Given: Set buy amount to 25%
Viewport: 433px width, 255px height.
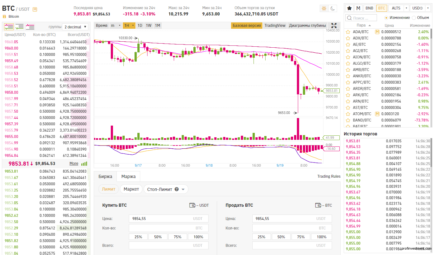Looking at the screenshot, I should tap(138, 237).
